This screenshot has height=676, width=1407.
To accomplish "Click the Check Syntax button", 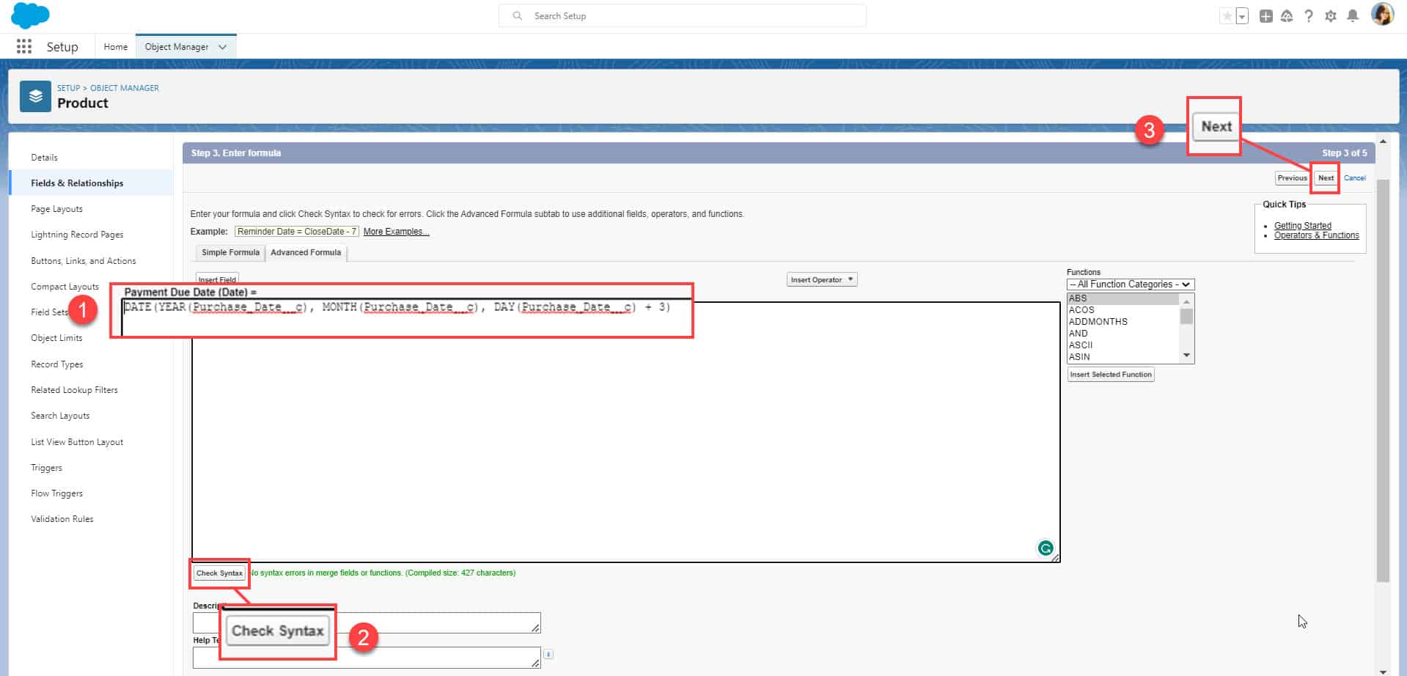I will [218, 573].
